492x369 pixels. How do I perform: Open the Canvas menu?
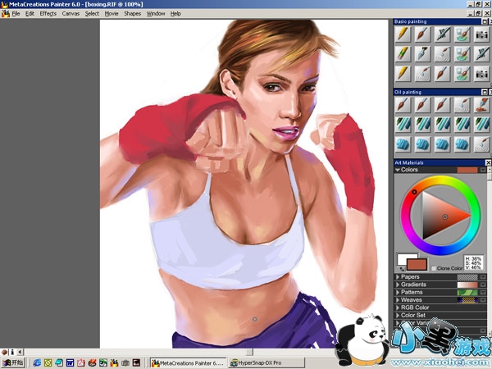tap(71, 14)
